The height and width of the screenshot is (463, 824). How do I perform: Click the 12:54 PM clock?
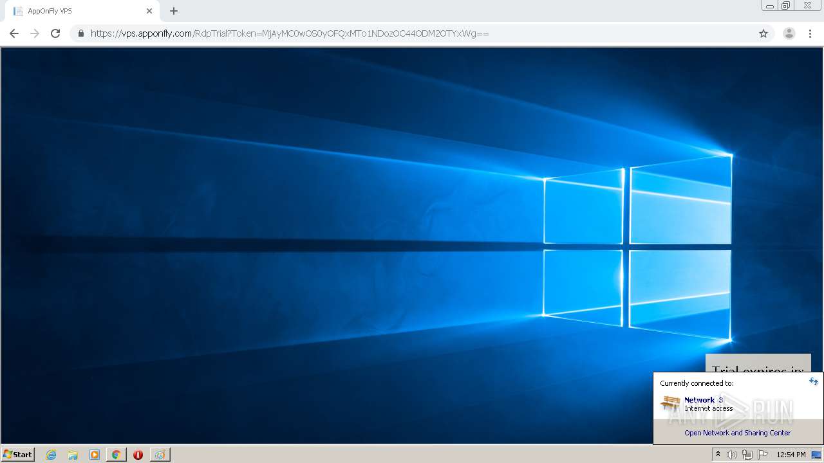pos(791,455)
